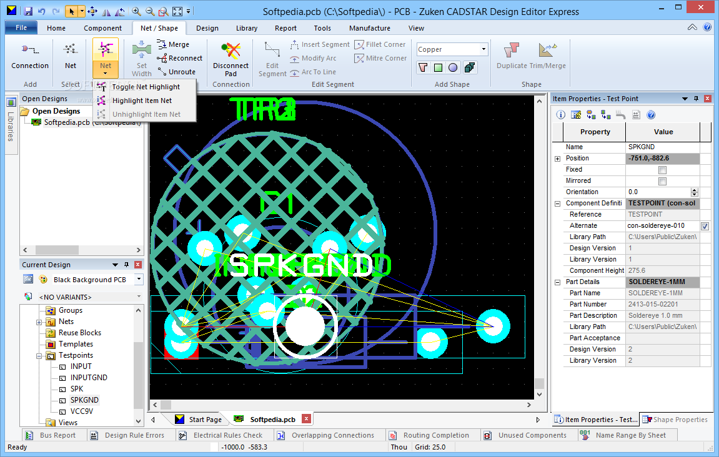This screenshot has width=719, height=457.
Task: Switch to the Home ribbon tab
Action: 56,28
